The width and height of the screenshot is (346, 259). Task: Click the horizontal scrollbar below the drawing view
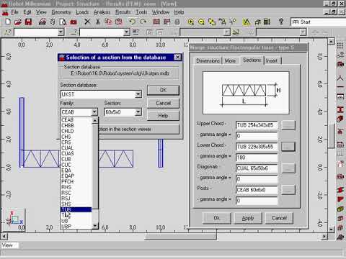[x=164, y=237]
